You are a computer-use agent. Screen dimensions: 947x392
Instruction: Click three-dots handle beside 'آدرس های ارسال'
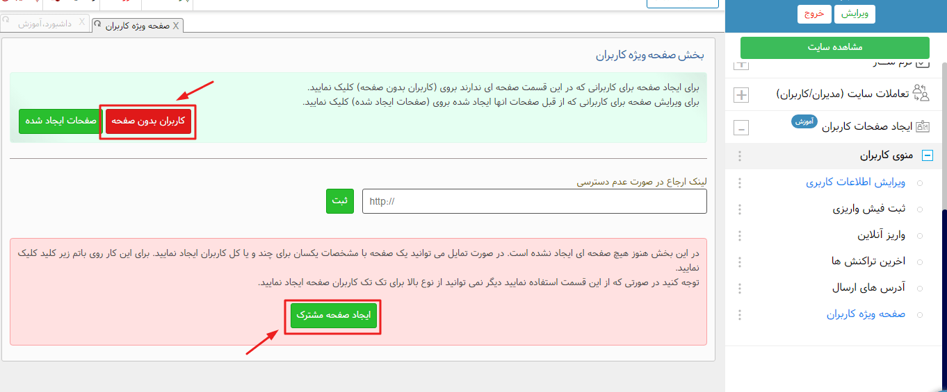[739, 289]
